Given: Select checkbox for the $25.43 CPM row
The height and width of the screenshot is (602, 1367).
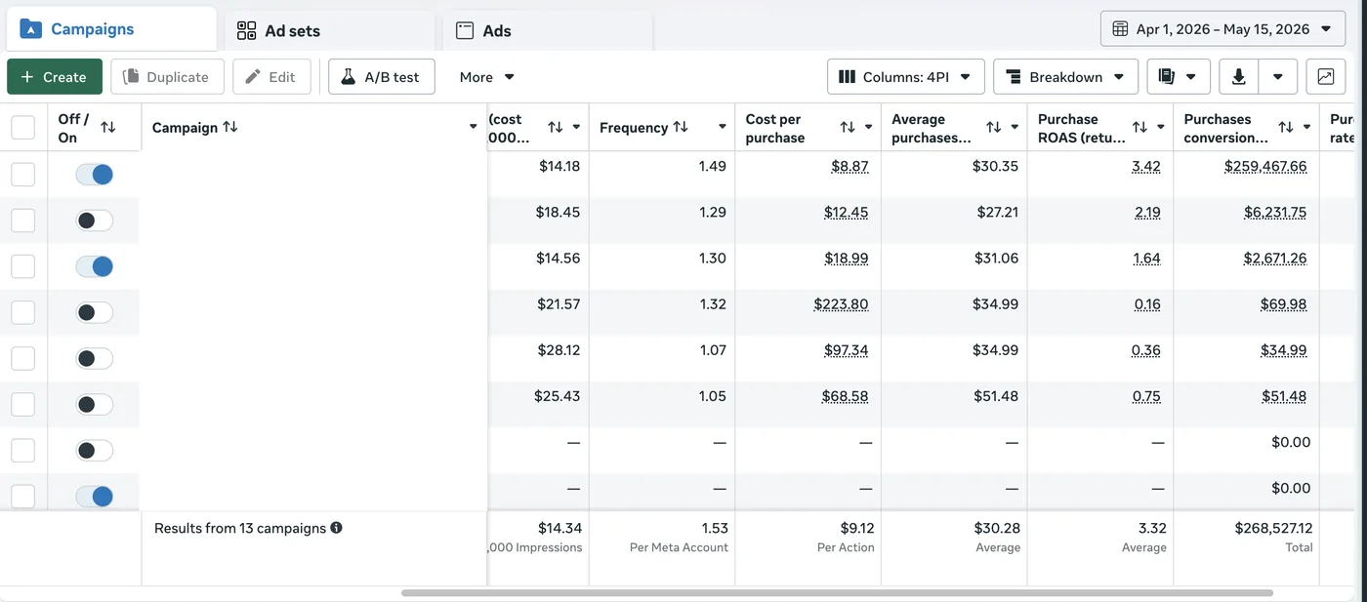Looking at the screenshot, I should tap(22, 404).
